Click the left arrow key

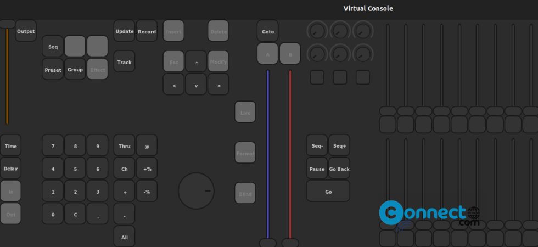173,85
